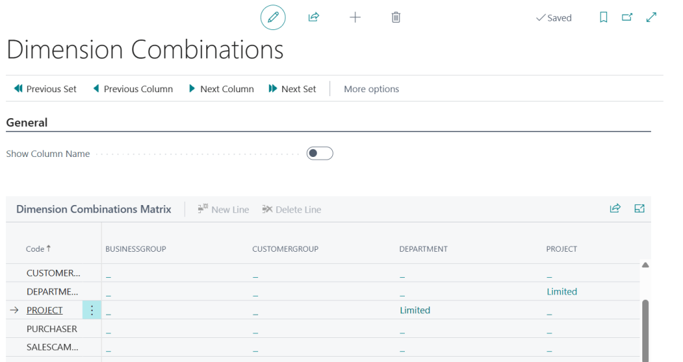Click the matrix expand icon
This screenshot has width=683, height=362.
639,208
